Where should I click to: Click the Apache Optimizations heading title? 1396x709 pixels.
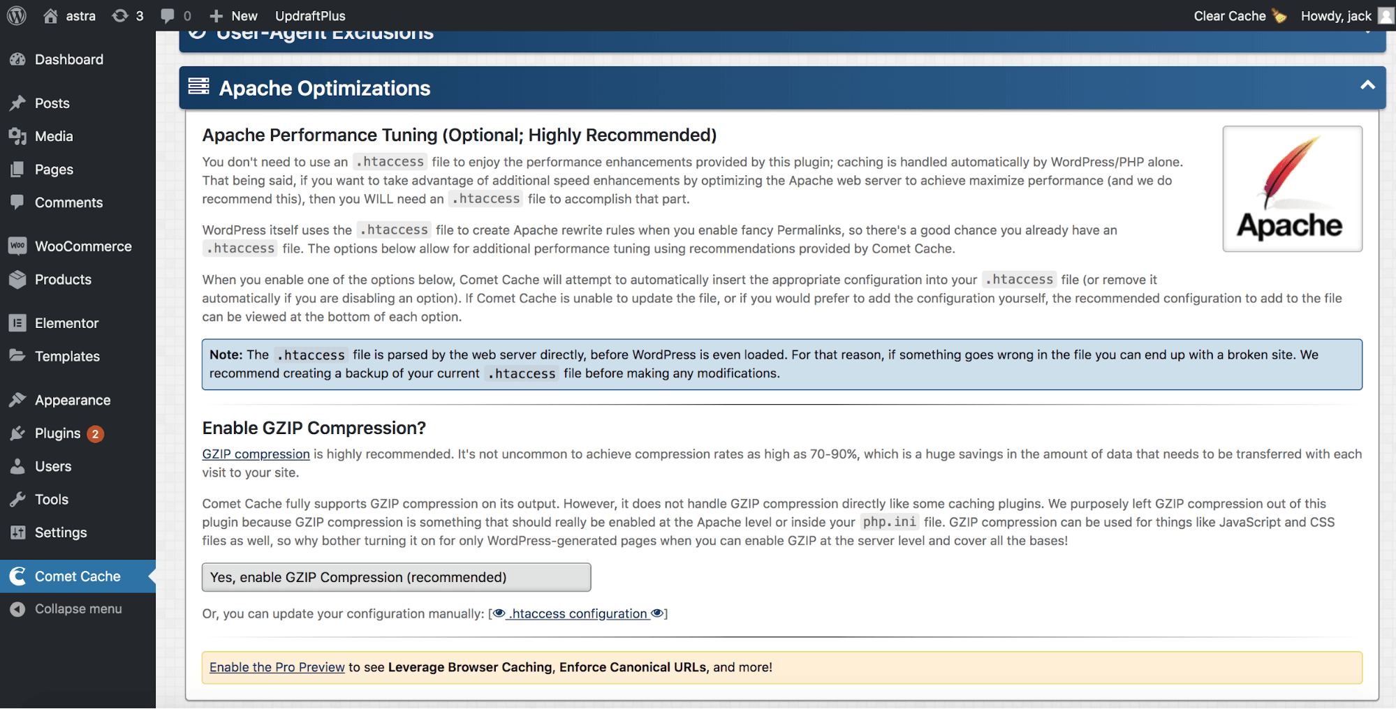coord(325,89)
